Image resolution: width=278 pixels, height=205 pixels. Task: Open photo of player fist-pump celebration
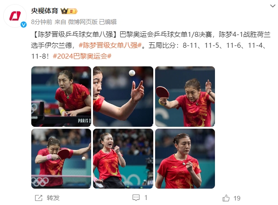[123, 159]
